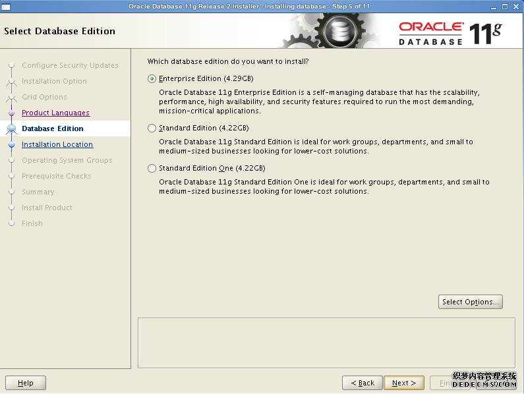Click the Next button

[x=404, y=383]
